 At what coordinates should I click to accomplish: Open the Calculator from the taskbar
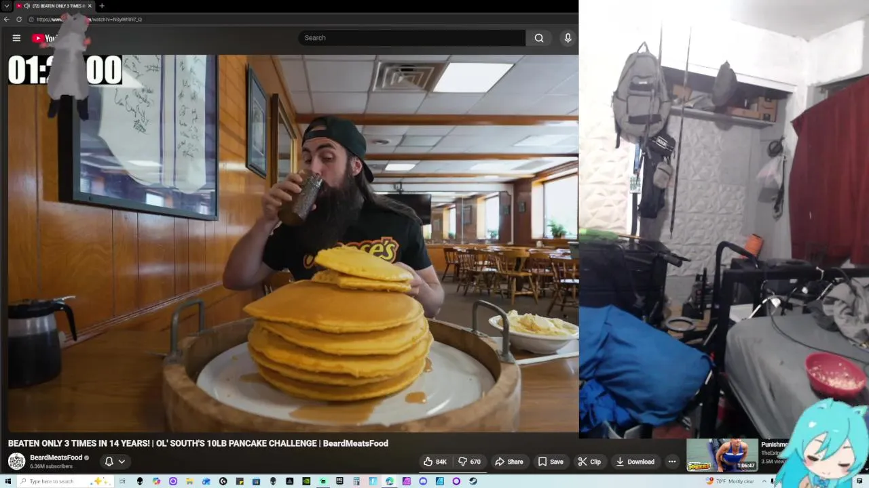356,481
